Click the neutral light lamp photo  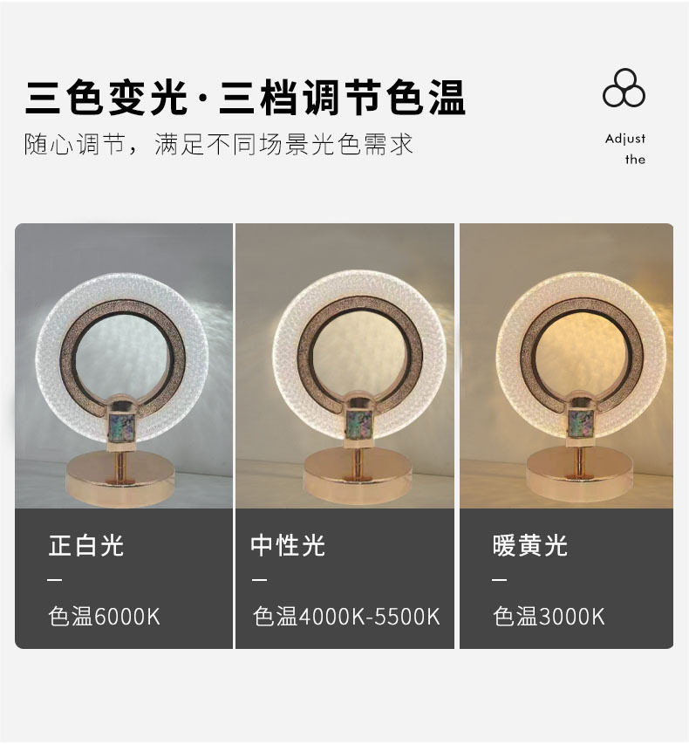pyautogui.click(x=345, y=365)
